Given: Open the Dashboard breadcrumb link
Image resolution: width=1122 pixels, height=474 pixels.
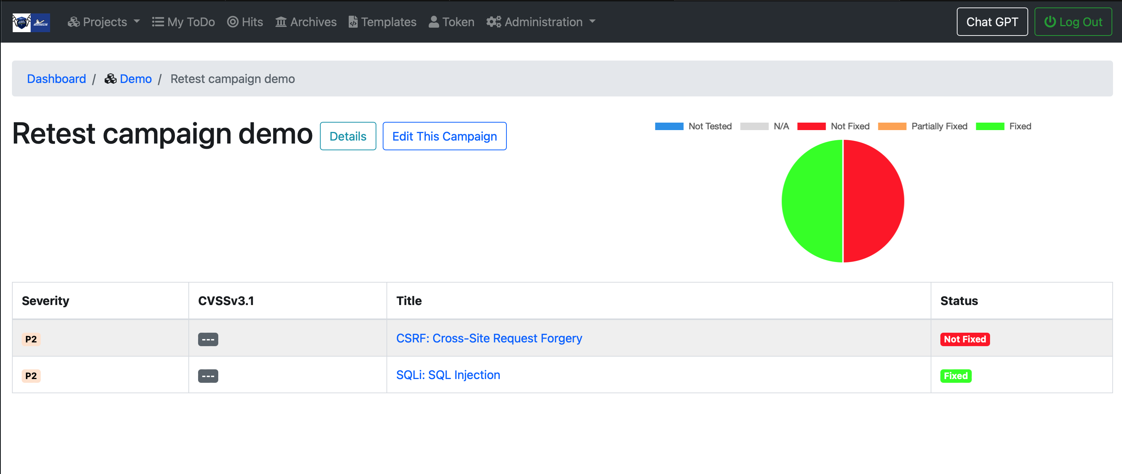Looking at the screenshot, I should [x=56, y=79].
